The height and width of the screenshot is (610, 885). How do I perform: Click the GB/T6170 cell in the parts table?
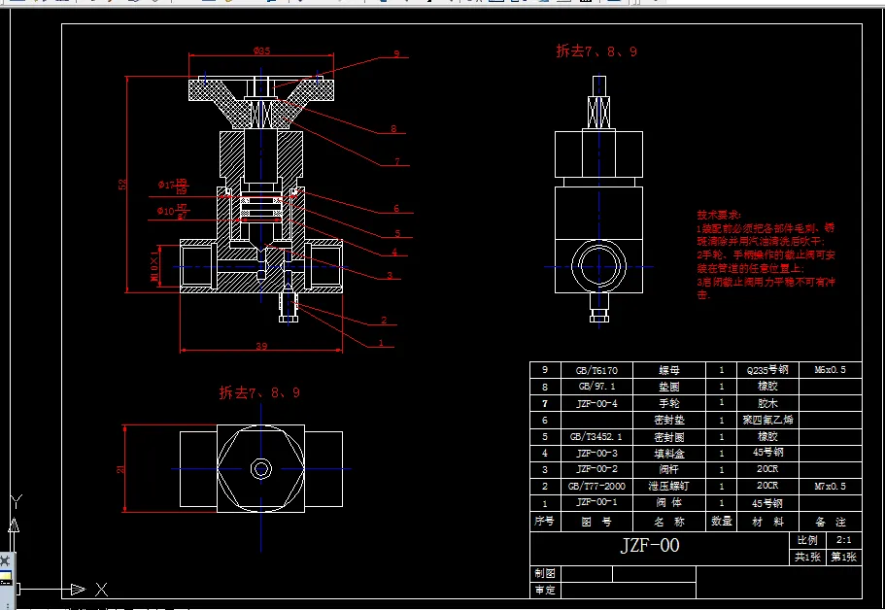596,370
